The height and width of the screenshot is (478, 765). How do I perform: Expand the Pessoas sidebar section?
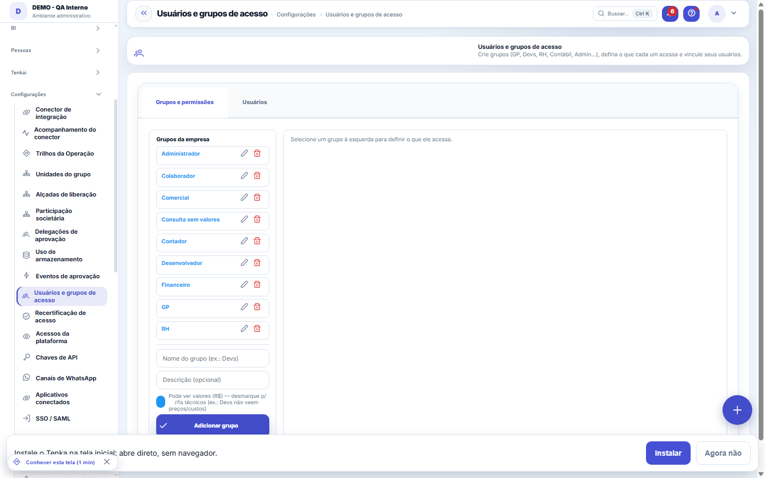click(56, 50)
